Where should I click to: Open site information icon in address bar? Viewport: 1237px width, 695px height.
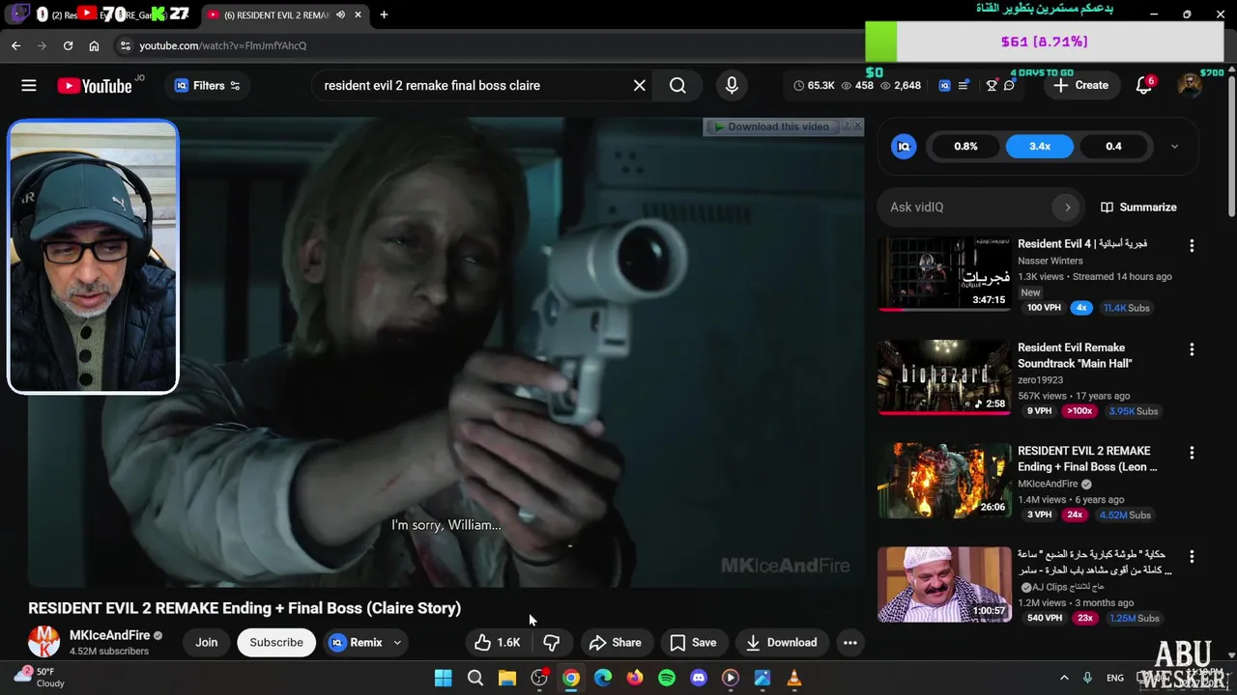tap(125, 45)
